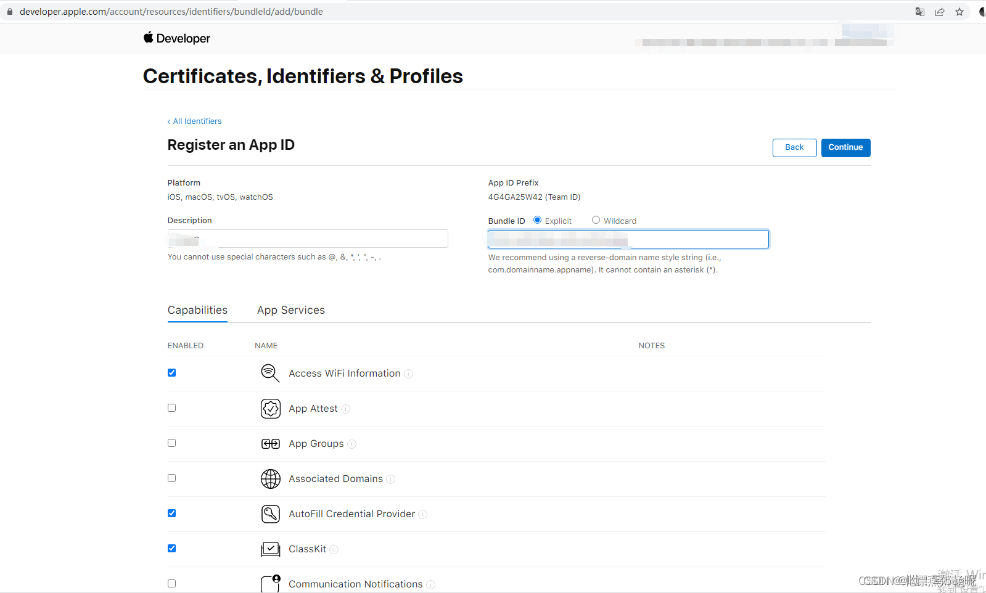986x593 pixels.
Task: Click the Communication Notifications icon
Action: click(x=270, y=584)
